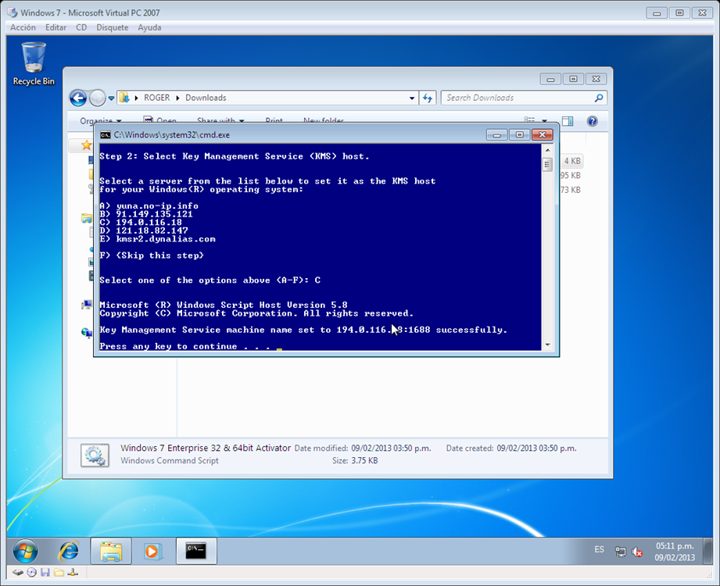This screenshot has width=720, height=586.
Task: Open Windows Media Player from the taskbar
Action: pos(153,551)
